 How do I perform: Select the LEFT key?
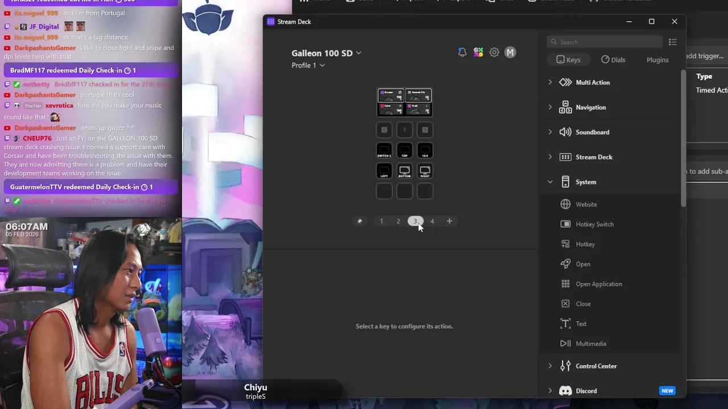(x=384, y=171)
